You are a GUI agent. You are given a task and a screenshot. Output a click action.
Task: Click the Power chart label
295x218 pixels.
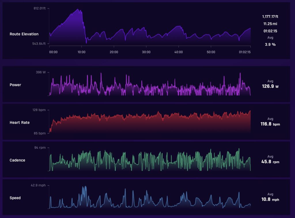click(15, 85)
